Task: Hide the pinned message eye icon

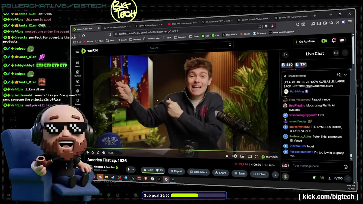Action: [339, 75]
